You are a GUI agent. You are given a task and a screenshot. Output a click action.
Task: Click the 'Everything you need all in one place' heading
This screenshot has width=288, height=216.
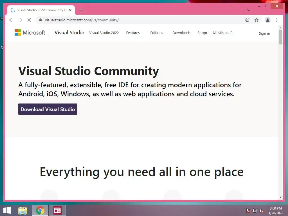[142, 172]
